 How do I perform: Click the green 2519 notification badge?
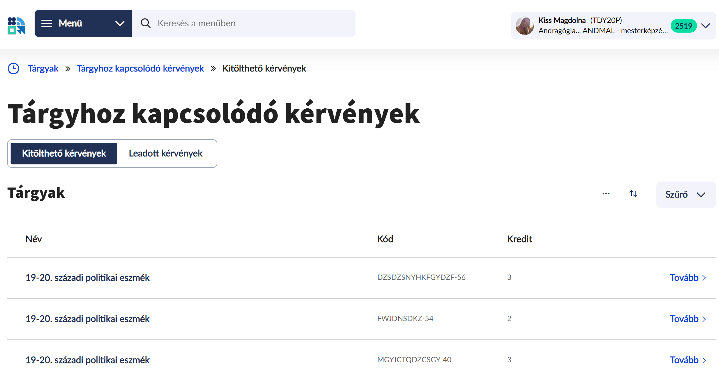(683, 26)
